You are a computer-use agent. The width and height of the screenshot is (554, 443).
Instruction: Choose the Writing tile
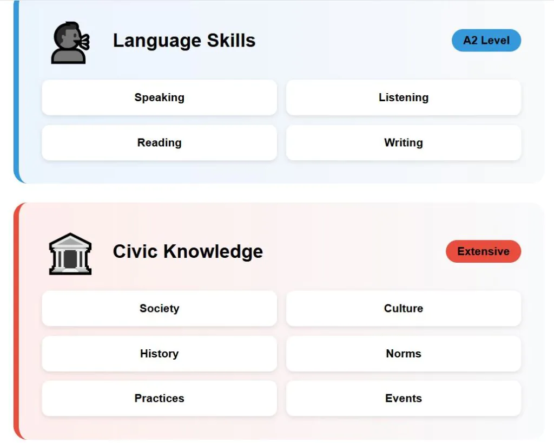(x=403, y=143)
